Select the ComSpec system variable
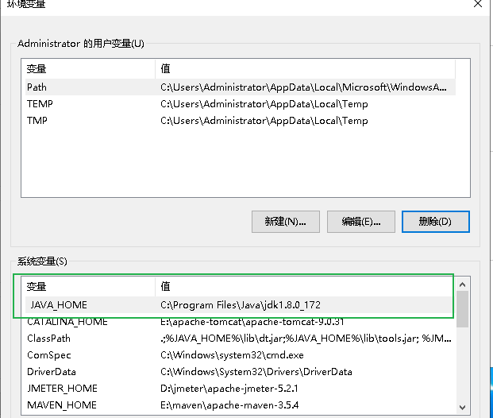The height and width of the screenshot is (418, 493). coord(49,355)
